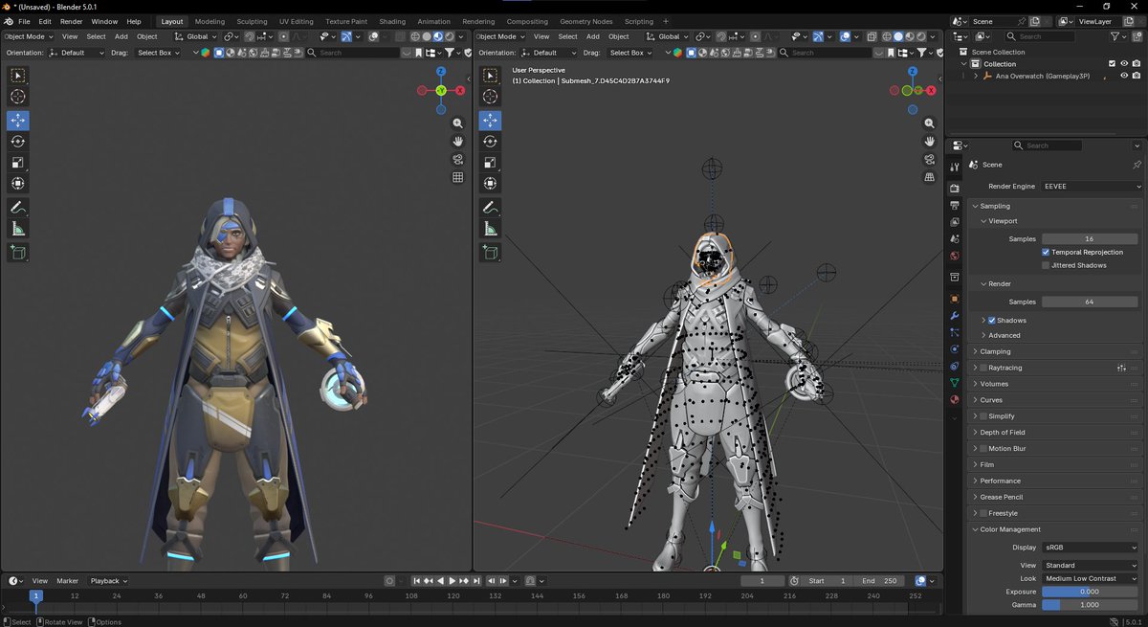Open the Material properties tab
This screenshot has width=1148, height=627.
pos(955,399)
